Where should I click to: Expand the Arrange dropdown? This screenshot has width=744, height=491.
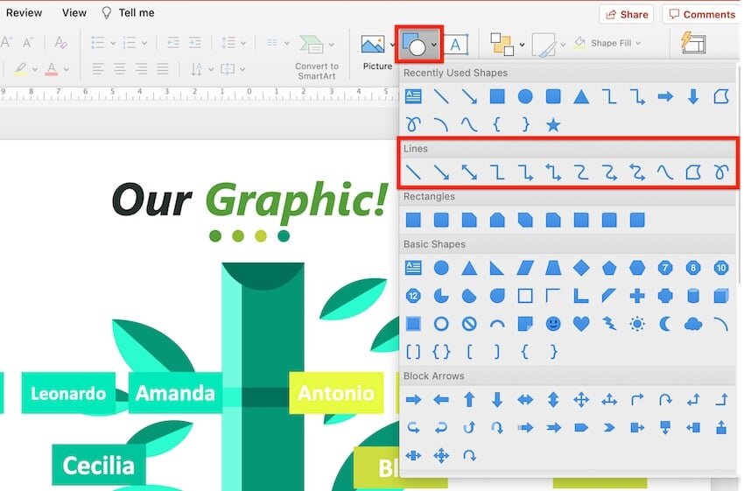pos(523,45)
